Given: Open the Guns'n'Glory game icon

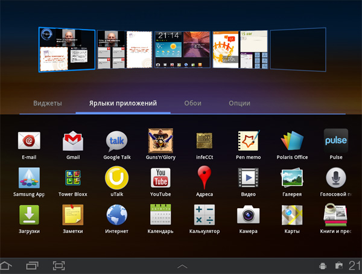Looking at the screenshot, I should pyautogui.click(x=160, y=142).
